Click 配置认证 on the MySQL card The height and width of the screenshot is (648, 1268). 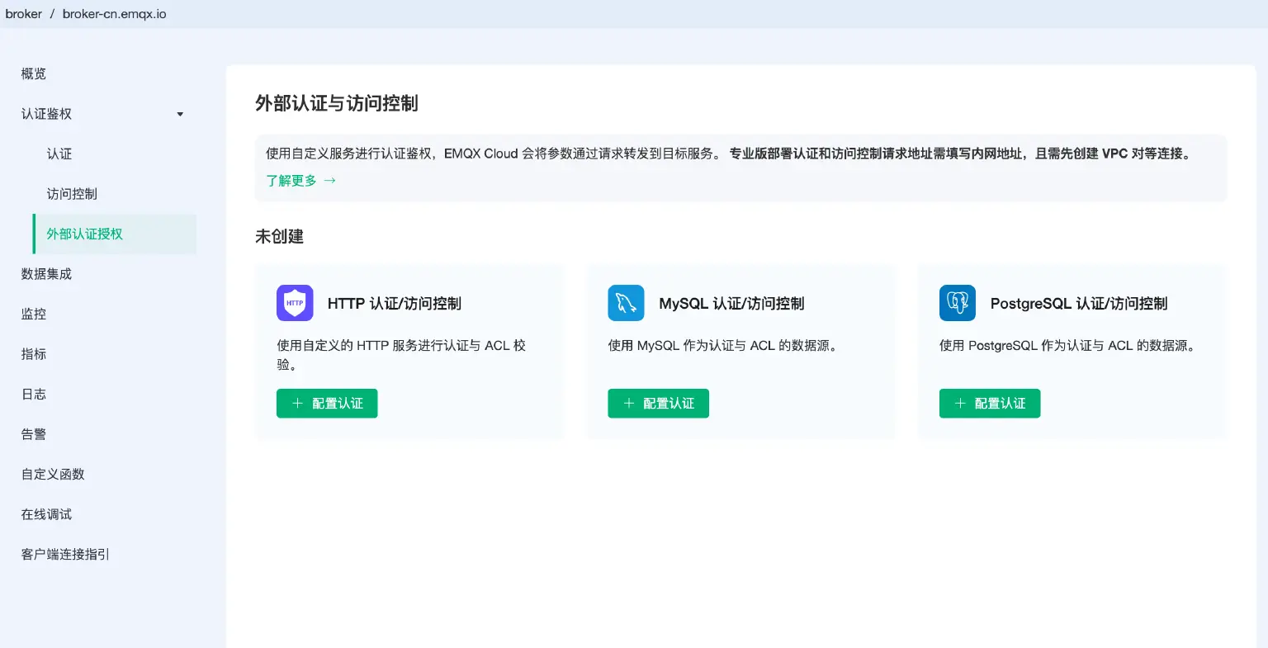[658, 403]
